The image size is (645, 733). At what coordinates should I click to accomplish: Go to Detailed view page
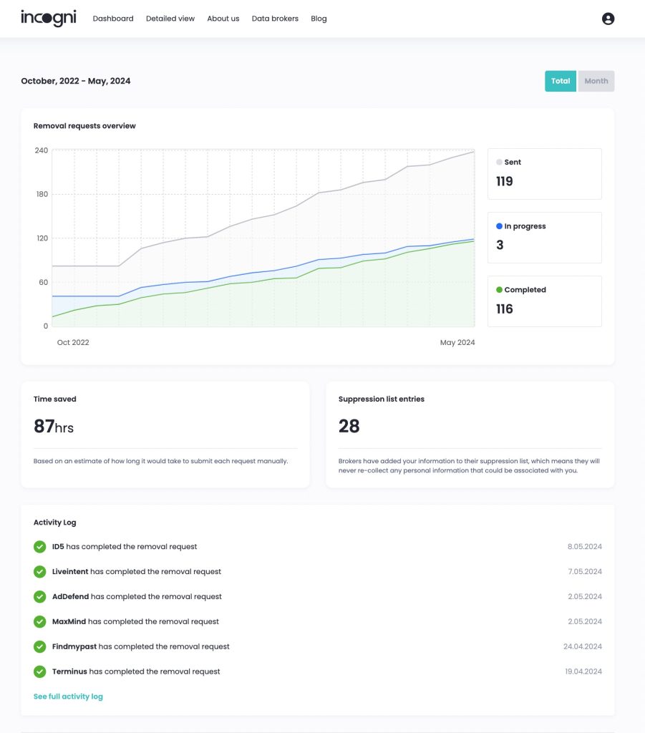click(170, 19)
